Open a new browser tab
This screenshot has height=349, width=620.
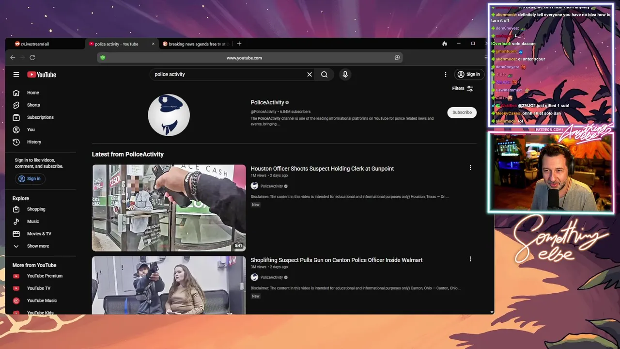(x=239, y=44)
